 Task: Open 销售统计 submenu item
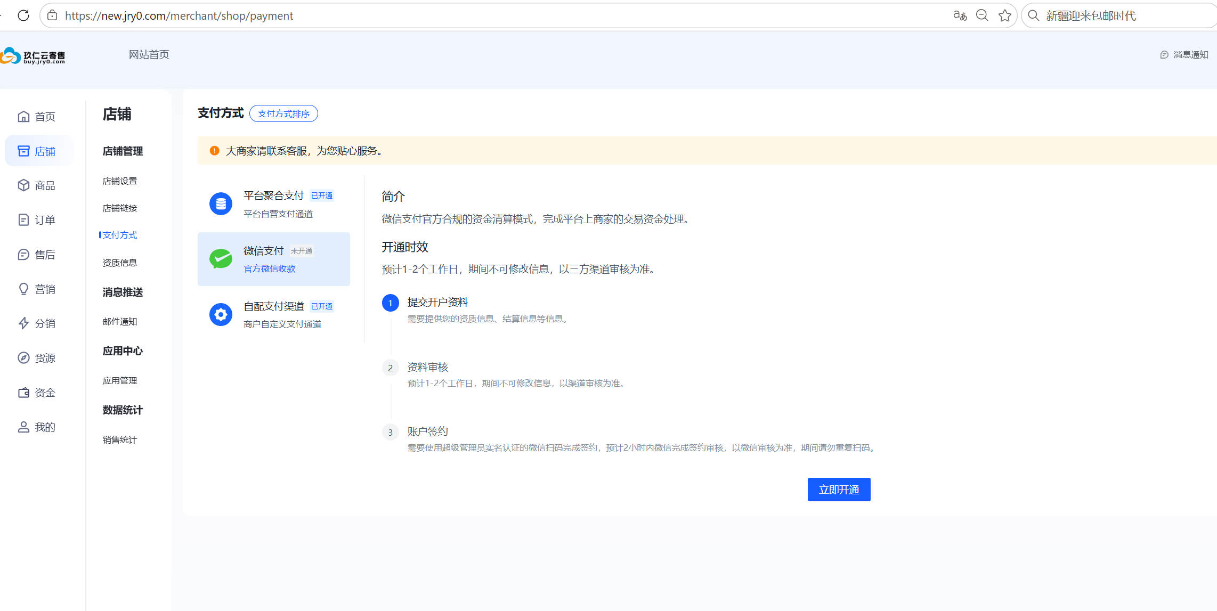click(x=120, y=440)
